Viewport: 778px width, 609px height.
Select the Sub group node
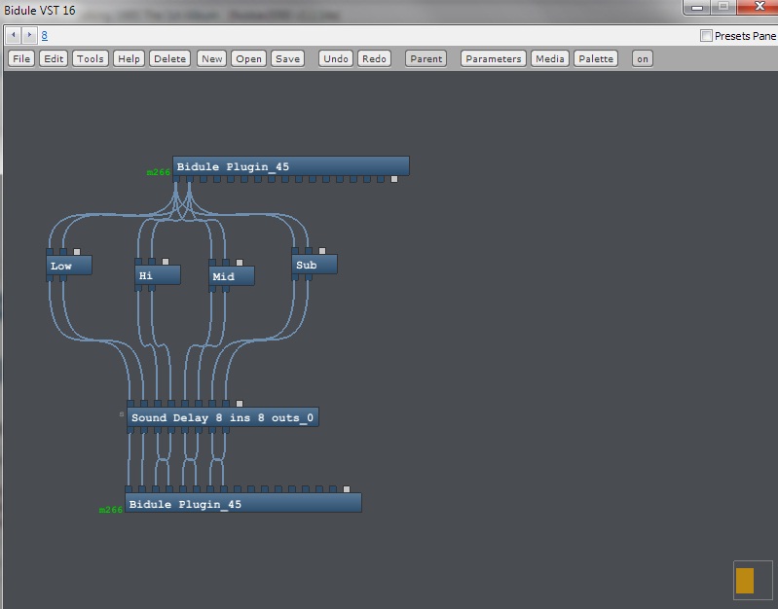coord(315,265)
